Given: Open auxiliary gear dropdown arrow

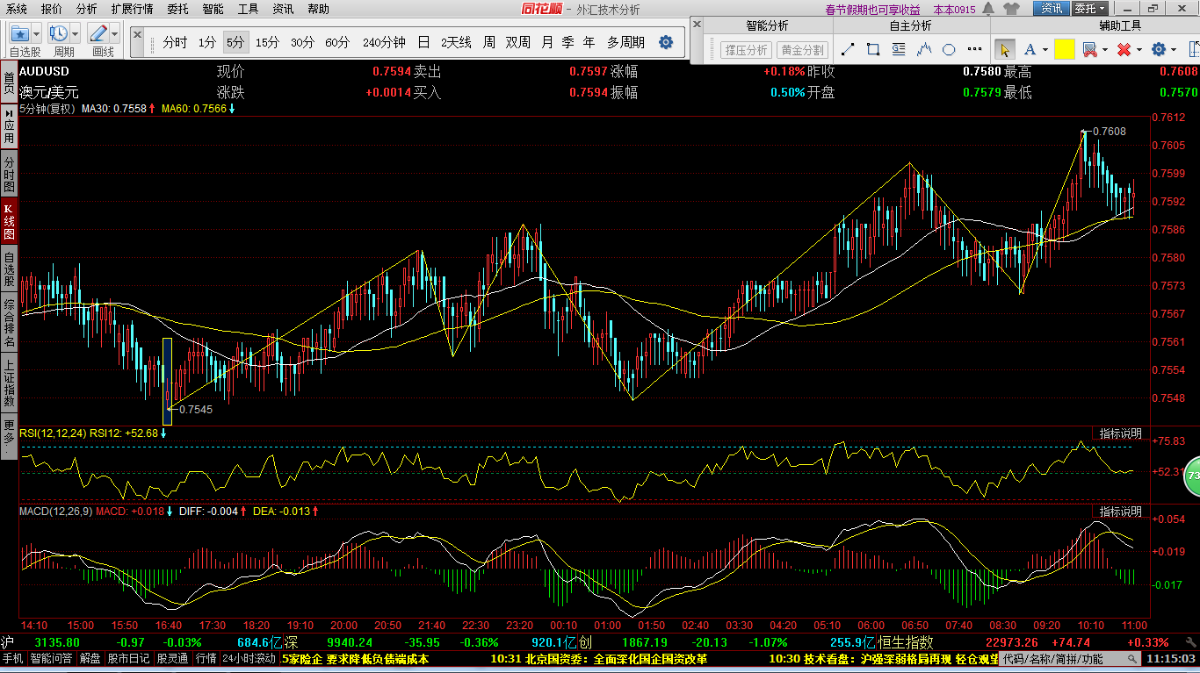Looking at the screenshot, I should 1175,50.
